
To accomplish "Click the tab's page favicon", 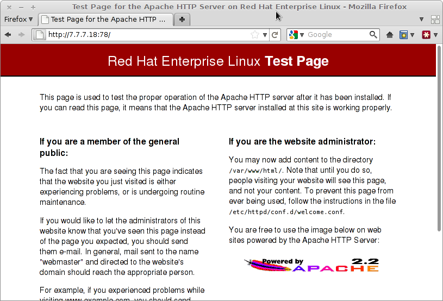I will pyautogui.click(x=45, y=20).
